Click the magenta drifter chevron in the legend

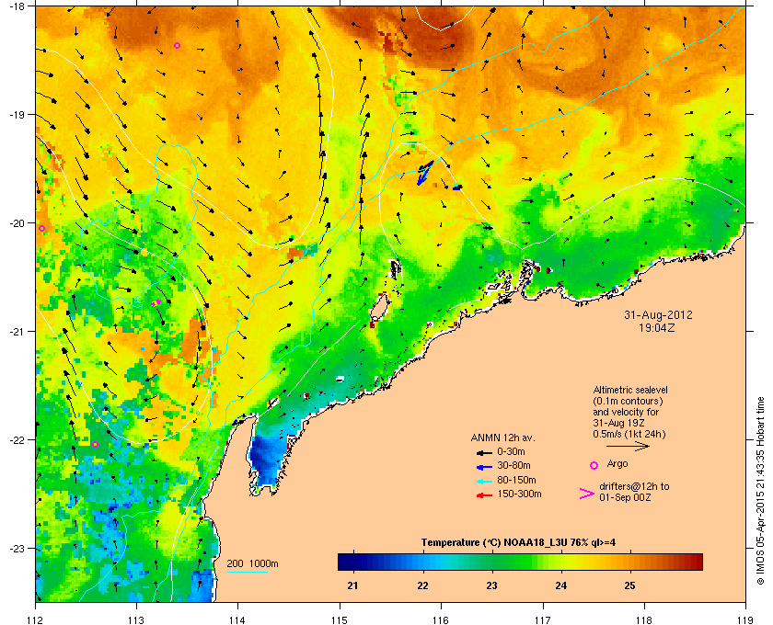pos(587,494)
